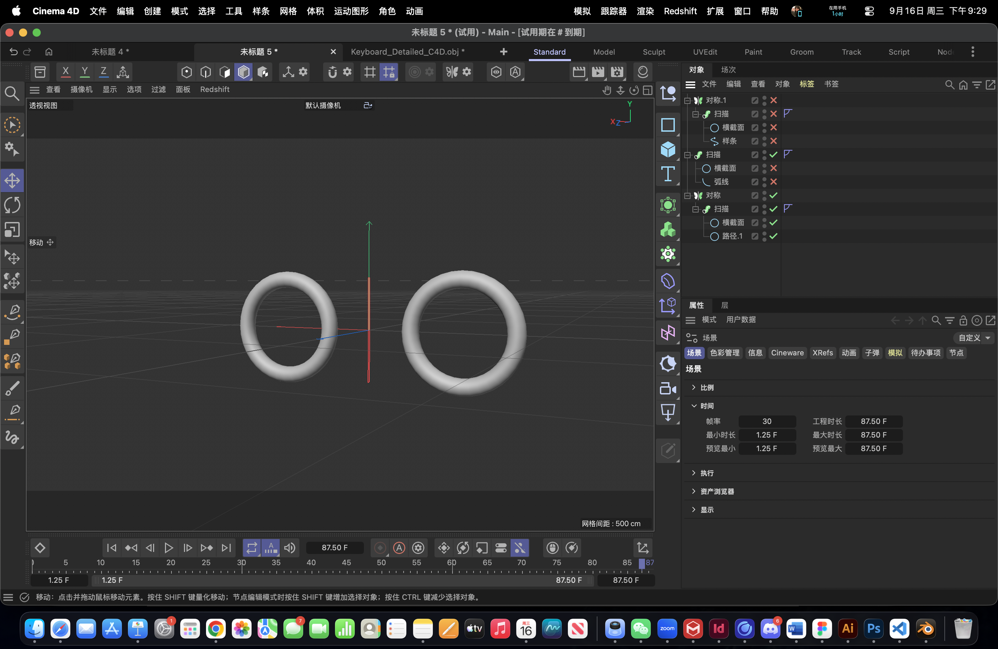This screenshot has width=998, height=649.
Task: Jump to the start of animation
Action: 112,548
